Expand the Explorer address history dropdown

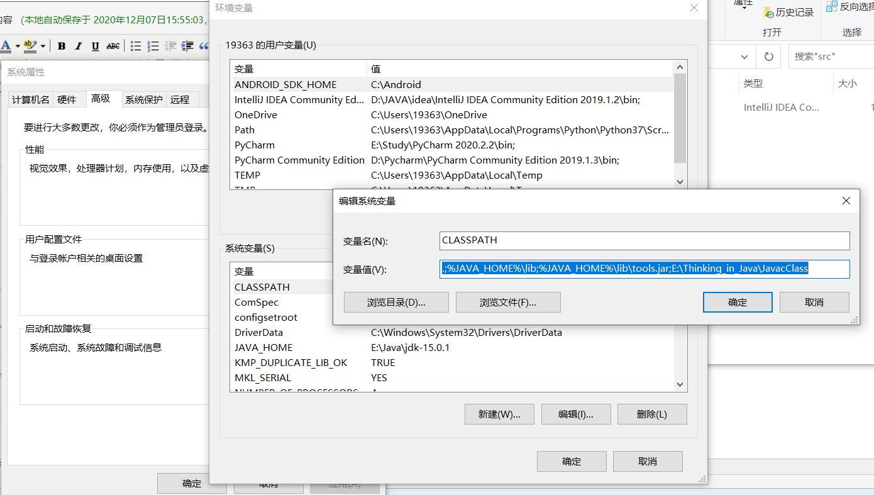pyautogui.click(x=744, y=57)
